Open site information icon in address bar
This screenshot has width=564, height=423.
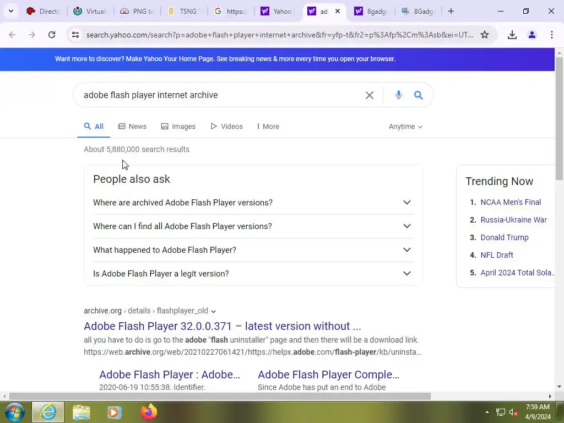click(75, 35)
